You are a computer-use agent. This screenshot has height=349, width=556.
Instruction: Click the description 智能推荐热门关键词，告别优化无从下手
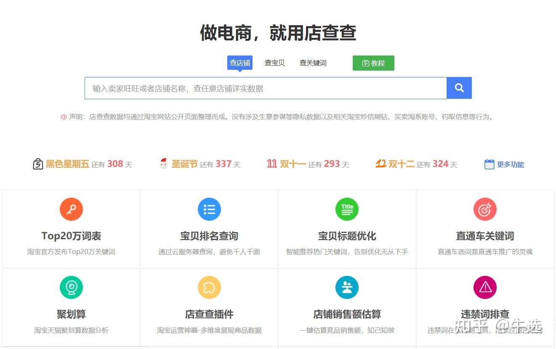(347, 252)
